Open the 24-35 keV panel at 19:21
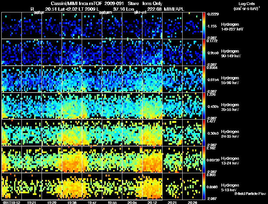Screen dimensions: 268x204 coord(31,133)
